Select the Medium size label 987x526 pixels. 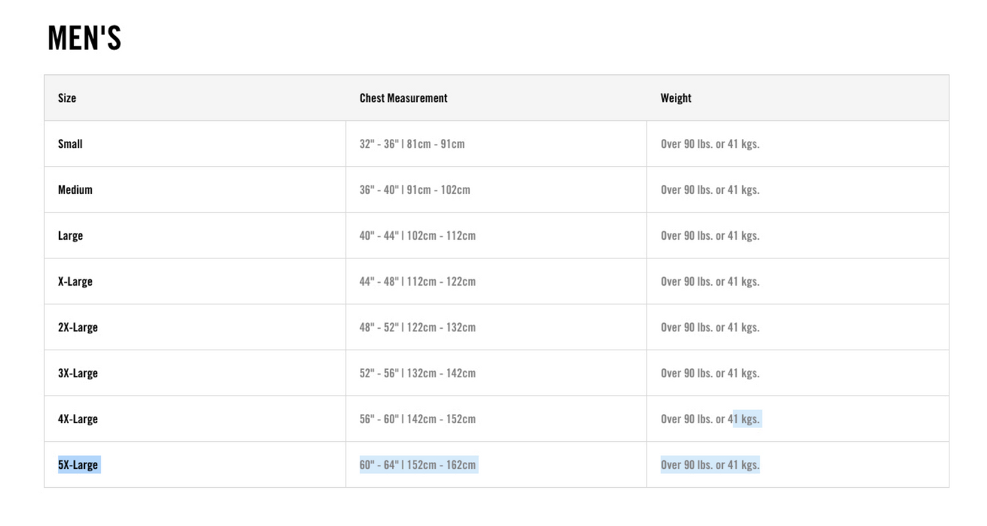point(75,190)
